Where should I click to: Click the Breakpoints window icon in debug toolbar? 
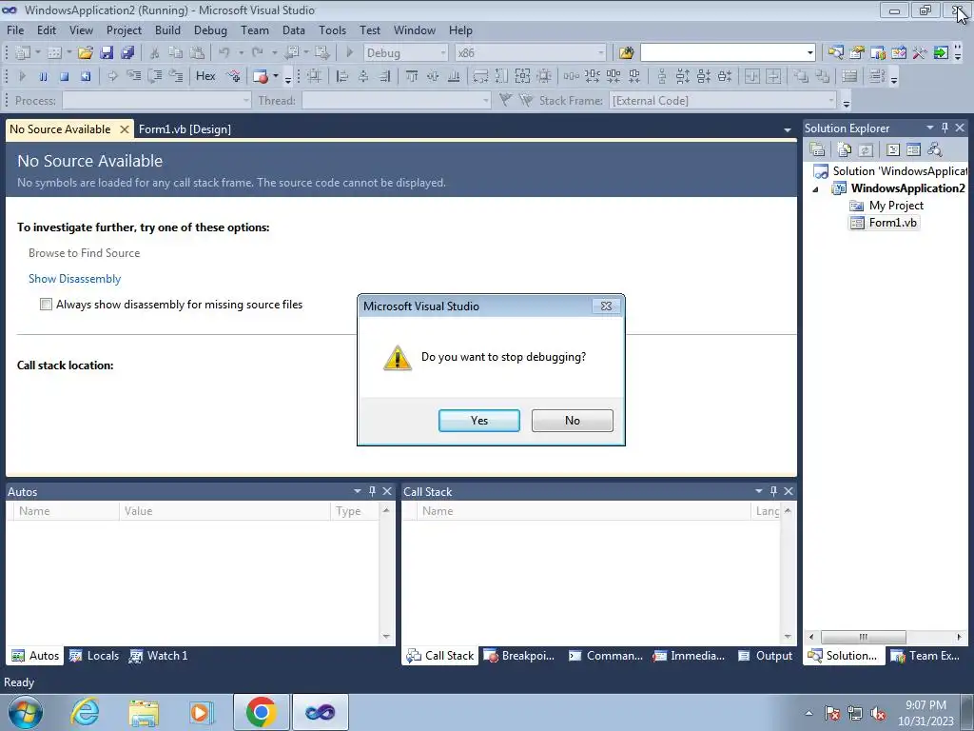coord(261,76)
